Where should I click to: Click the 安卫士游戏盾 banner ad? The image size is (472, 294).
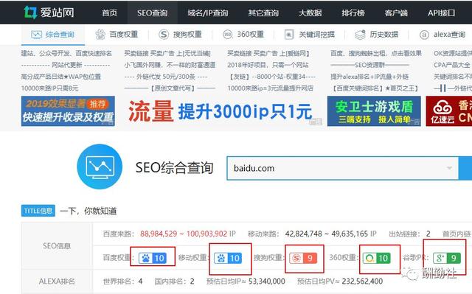point(374,111)
